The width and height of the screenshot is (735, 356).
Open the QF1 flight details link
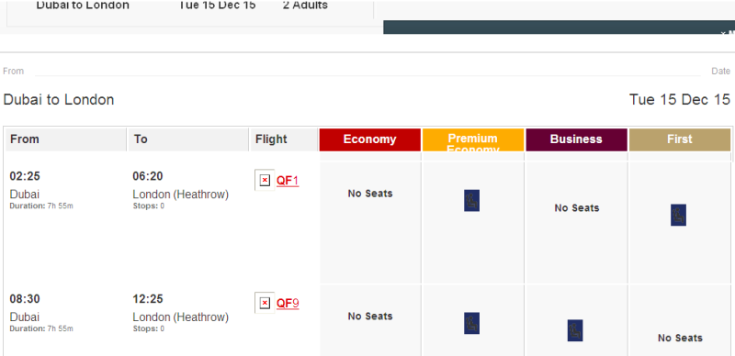click(288, 181)
